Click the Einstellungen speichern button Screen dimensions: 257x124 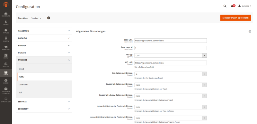coord(235,18)
